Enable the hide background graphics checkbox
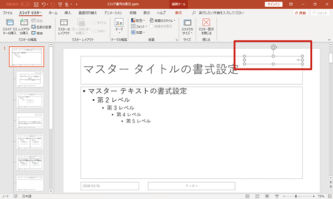Viewport: 333px width, 199px height. coord(151,27)
